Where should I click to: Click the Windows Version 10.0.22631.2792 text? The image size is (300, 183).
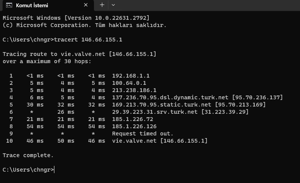106,18
